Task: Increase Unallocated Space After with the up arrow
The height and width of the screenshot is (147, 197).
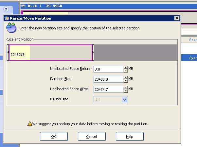Action: pyautogui.click(x=126, y=87)
